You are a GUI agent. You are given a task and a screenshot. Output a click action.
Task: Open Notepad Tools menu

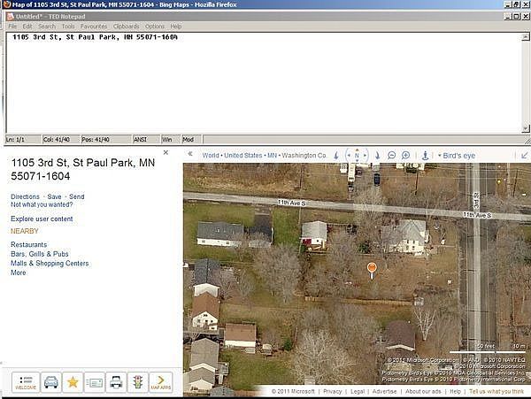(68, 27)
